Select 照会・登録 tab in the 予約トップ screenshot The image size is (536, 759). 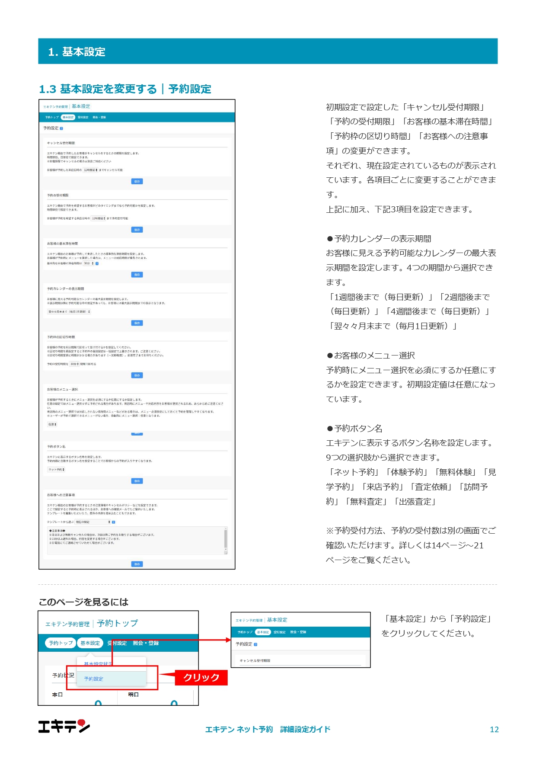tap(146, 643)
